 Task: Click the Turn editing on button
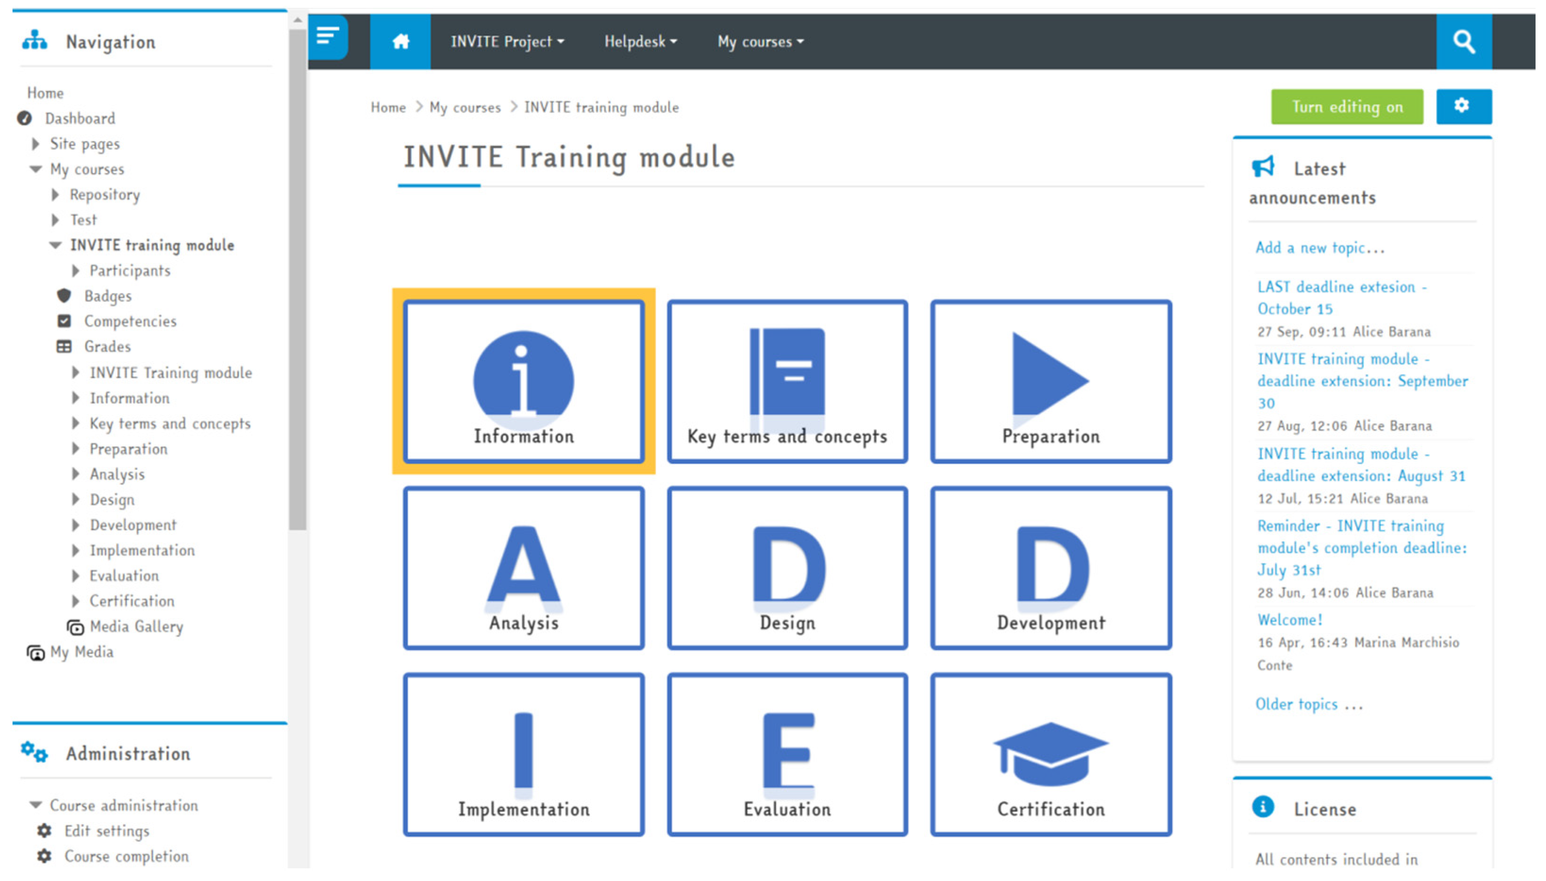click(x=1347, y=107)
